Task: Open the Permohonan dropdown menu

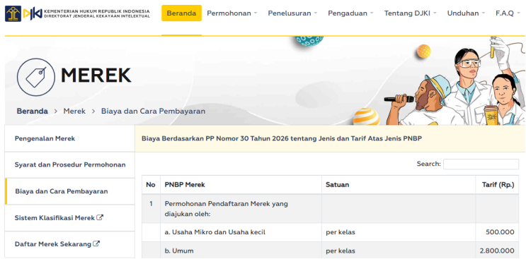Action: pos(231,13)
